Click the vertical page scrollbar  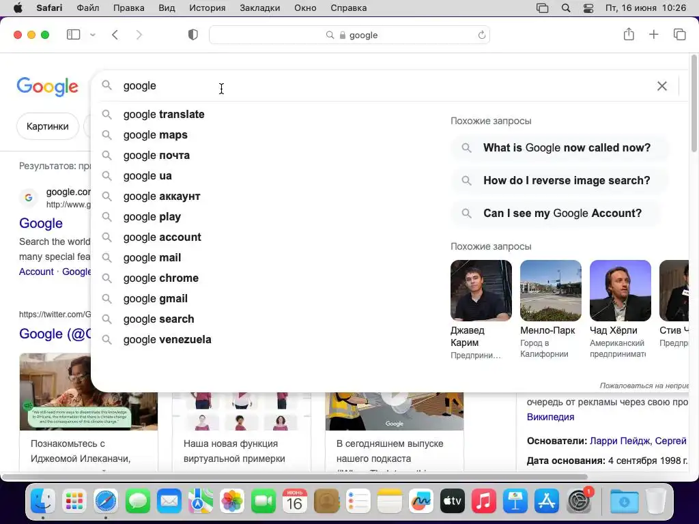point(694,104)
